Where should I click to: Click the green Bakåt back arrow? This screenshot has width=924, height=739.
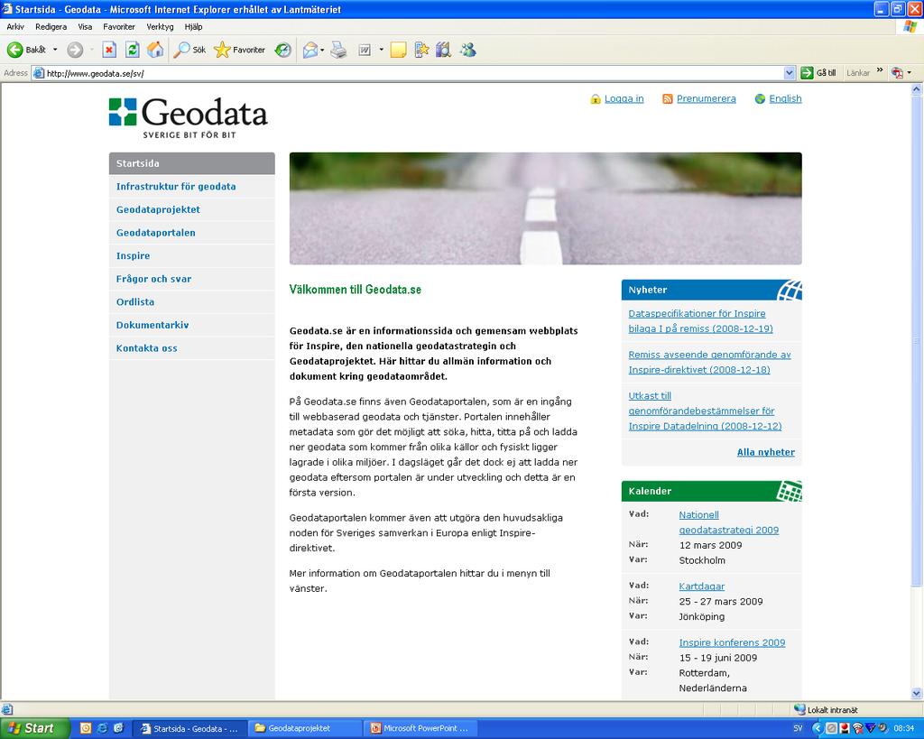[14, 51]
